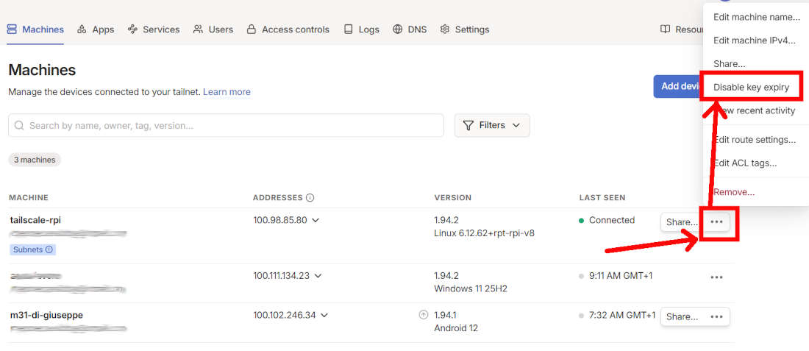Follow the Learn more link
This screenshot has height=351, width=809.
tap(227, 92)
